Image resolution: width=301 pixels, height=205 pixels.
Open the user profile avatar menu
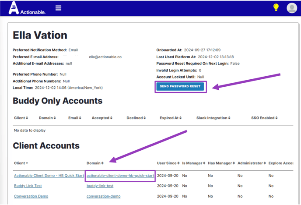coord(292,8)
